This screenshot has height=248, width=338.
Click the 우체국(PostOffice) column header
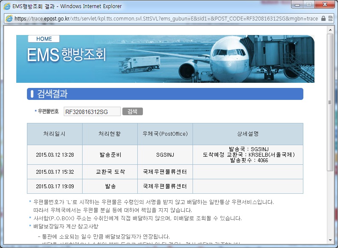coord(165,134)
